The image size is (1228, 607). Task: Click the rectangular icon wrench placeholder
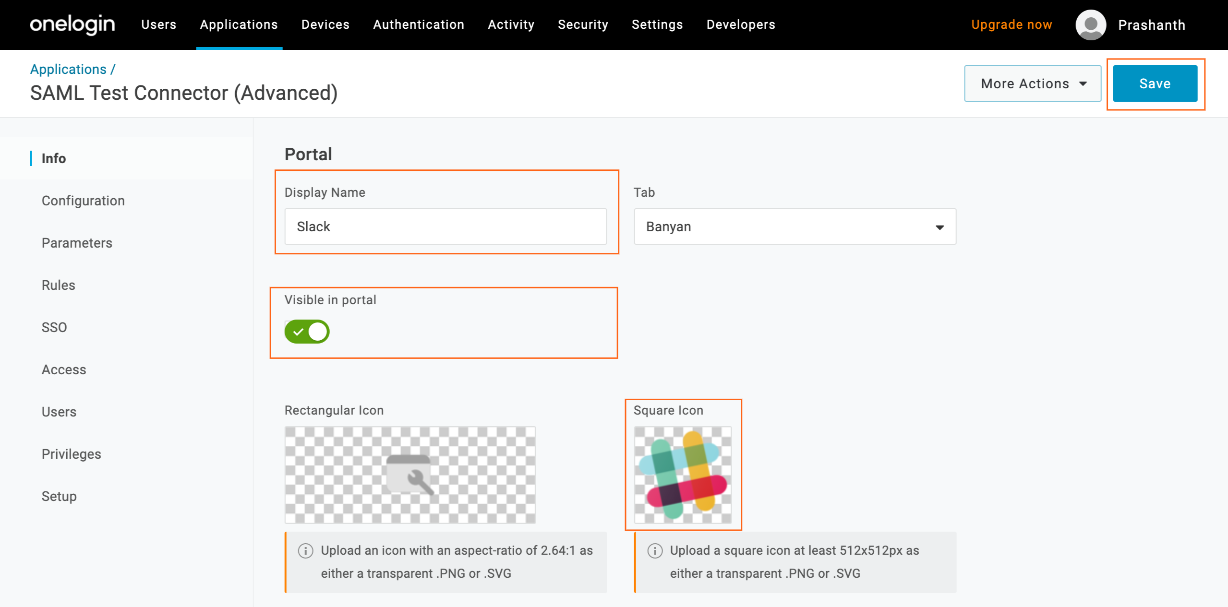tap(410, 475)
